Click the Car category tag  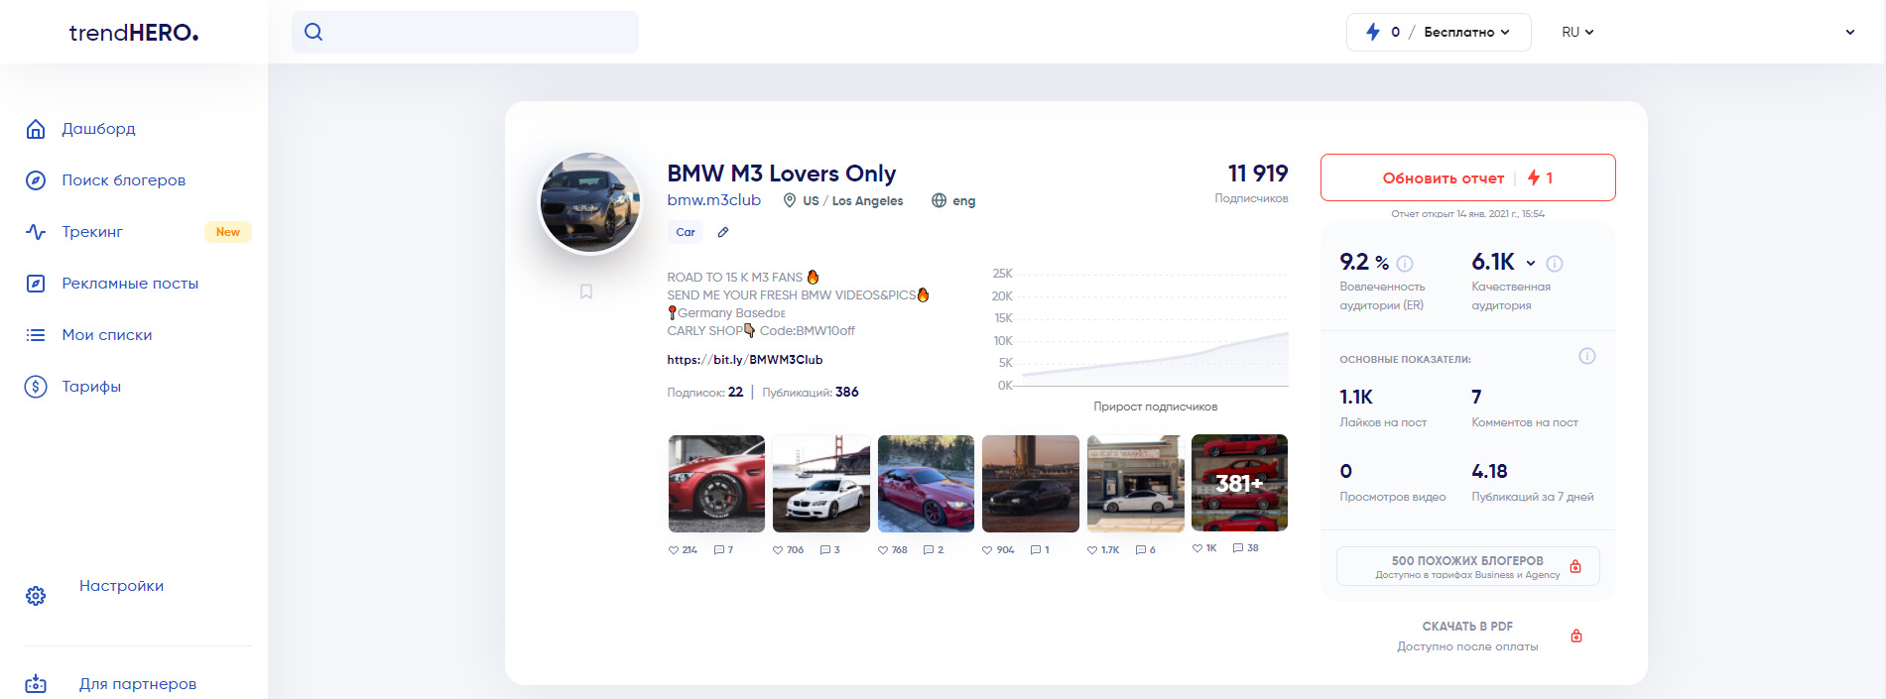coord(686,232)
